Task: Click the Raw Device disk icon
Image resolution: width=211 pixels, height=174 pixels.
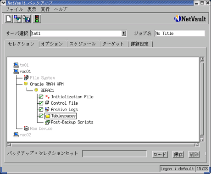Action: (26, 128)
